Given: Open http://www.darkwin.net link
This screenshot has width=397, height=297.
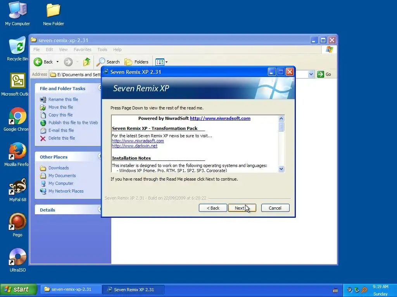Looking at the screenshot, I should pyautogui.click(x=135, y=146).
